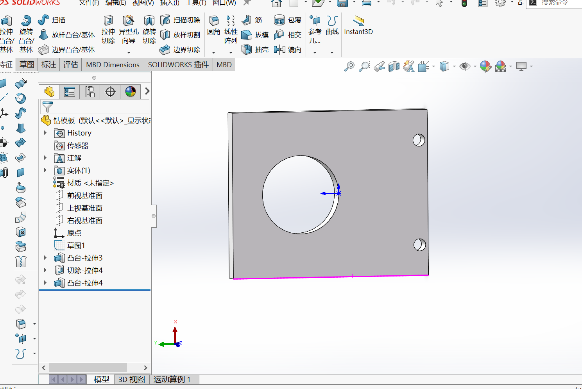Open dropdown arrow under 异型孔向导

(x=129, y=52)
